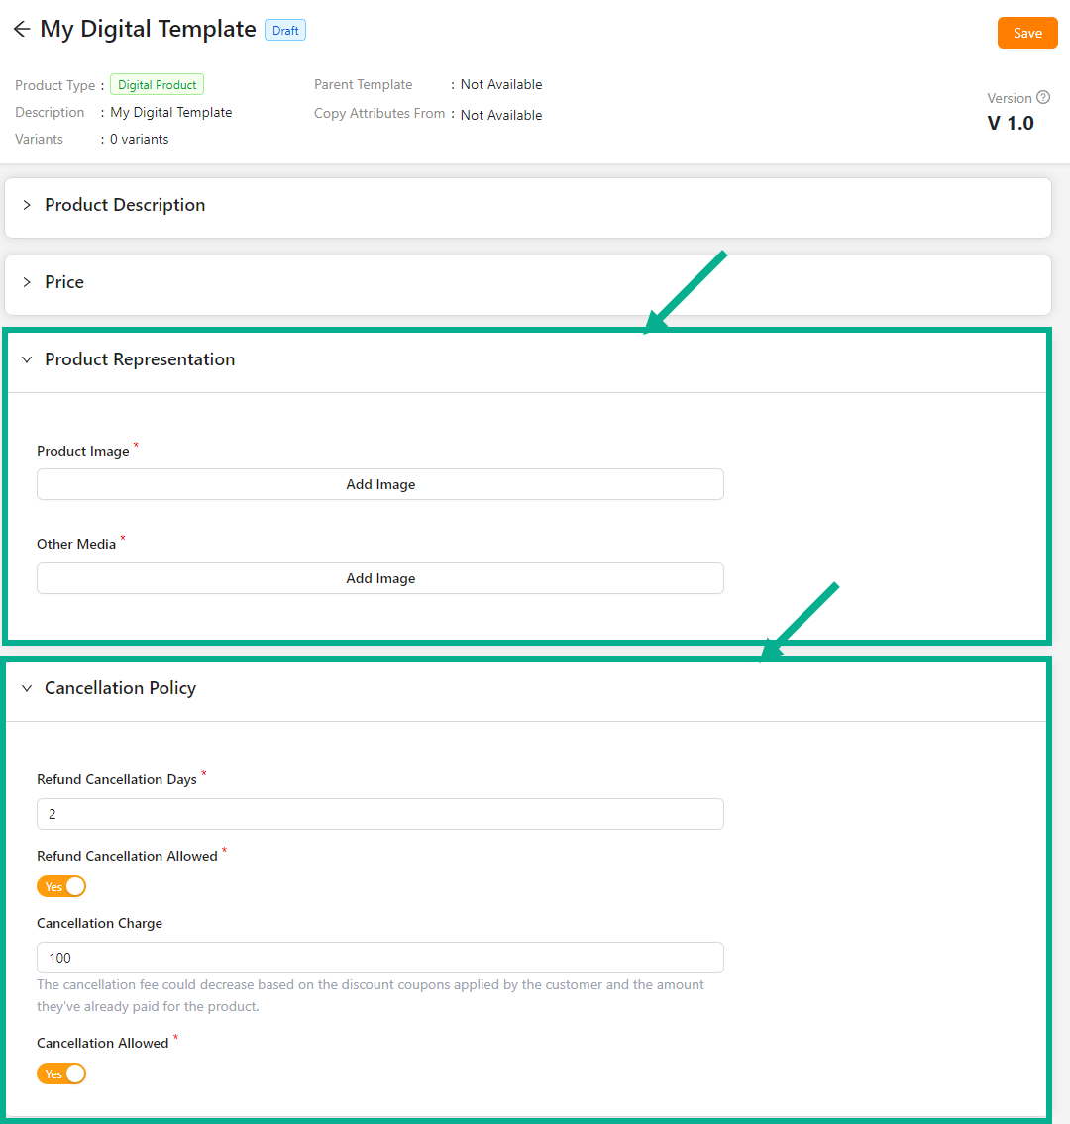1070x1124 pixels.
Task: Click the Version help question mark icon
Action: tap(1042, 98)
